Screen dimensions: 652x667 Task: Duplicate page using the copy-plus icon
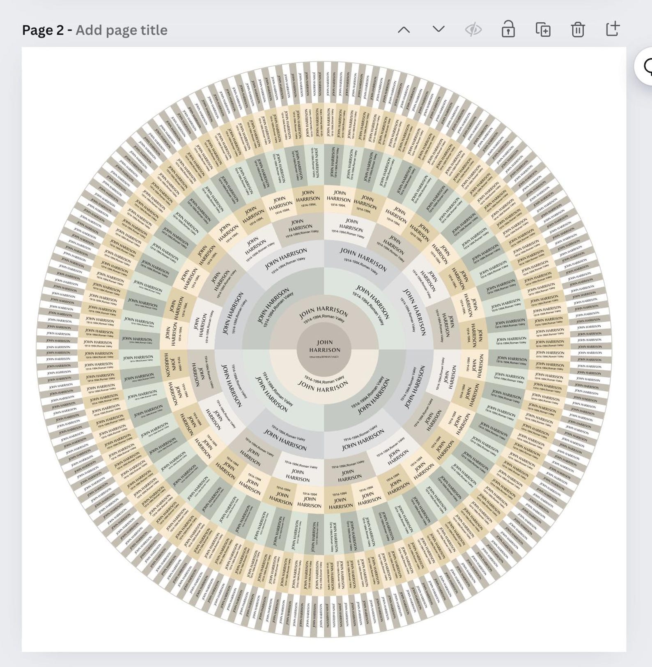(543, 30)
